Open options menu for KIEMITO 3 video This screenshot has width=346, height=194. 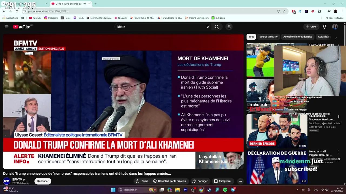click(339, 116)
